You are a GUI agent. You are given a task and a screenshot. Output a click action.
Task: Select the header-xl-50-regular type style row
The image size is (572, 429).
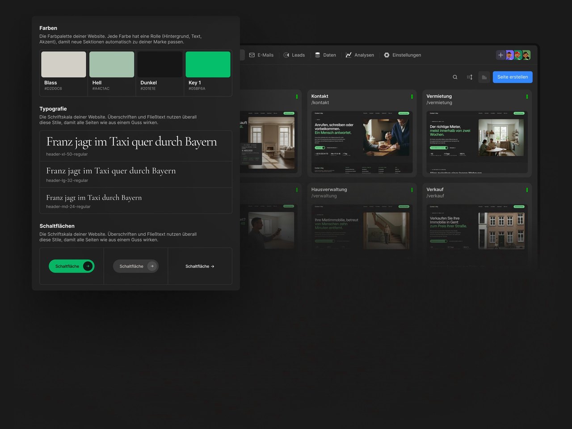click(x=136, y=146)
